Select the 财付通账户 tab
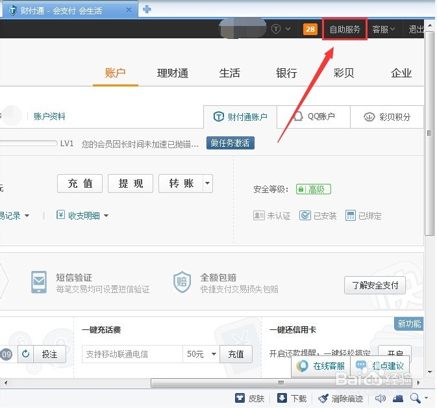The height and width of the screenshot is (408, 437). point(240,117)
